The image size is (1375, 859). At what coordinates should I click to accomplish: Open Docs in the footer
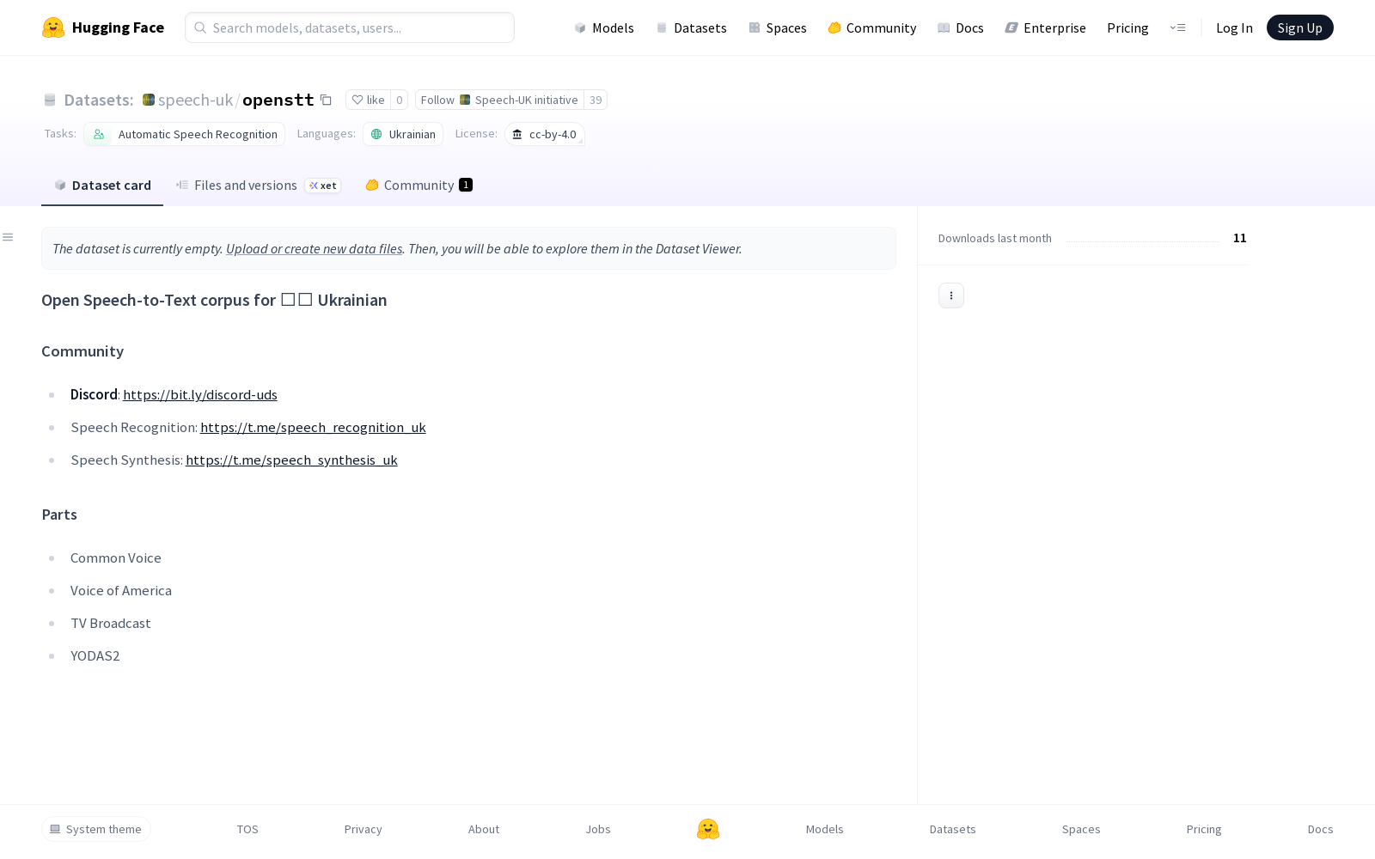(x=1321, y=829)
